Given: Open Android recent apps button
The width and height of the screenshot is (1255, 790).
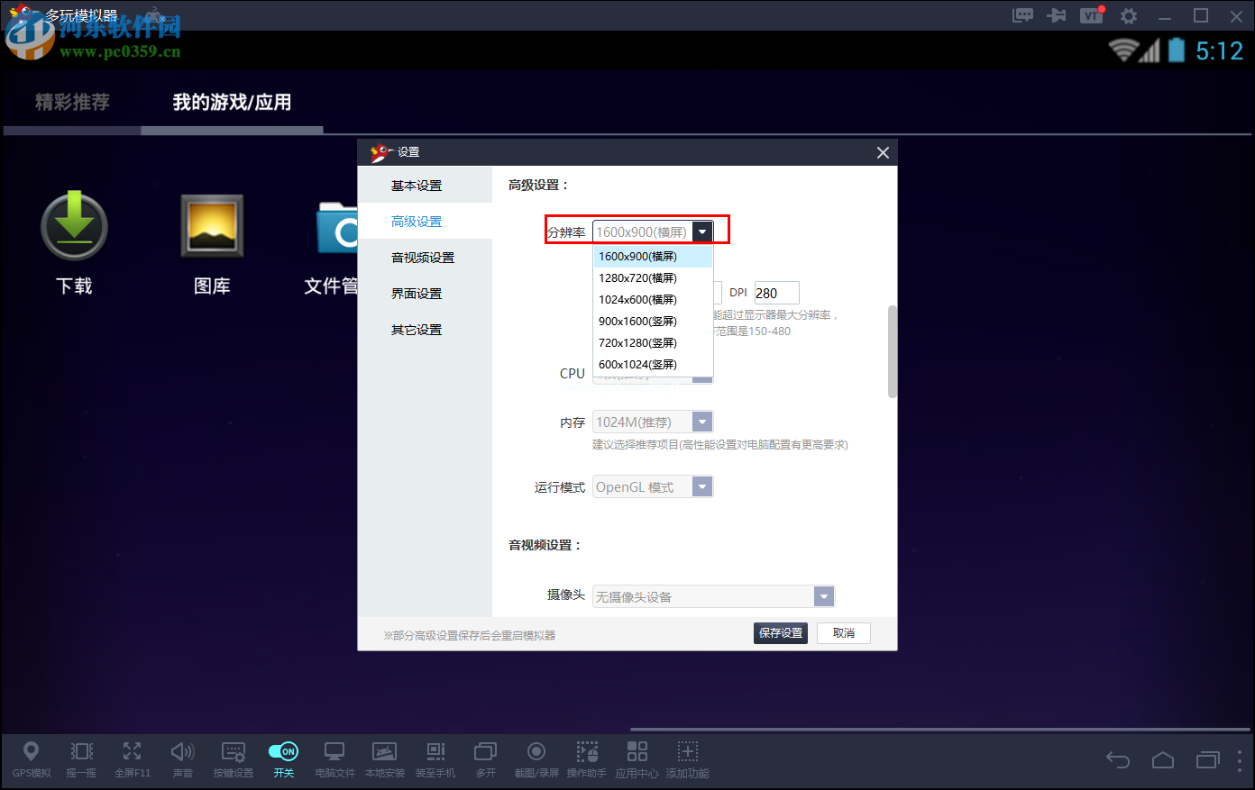Looking at the screenshot, I should tap(1208, 760).
